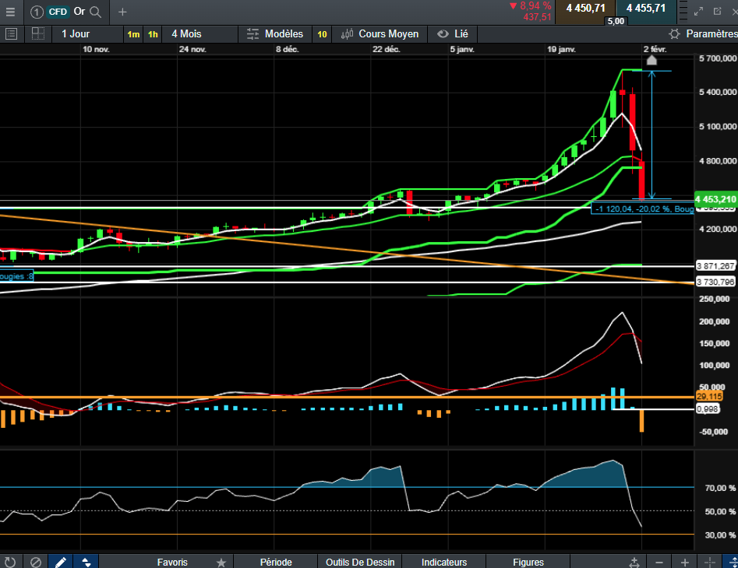This screenshot has width=738, height=568.
Task: Click the search magnifier next to Or
Action: [95, 12]
